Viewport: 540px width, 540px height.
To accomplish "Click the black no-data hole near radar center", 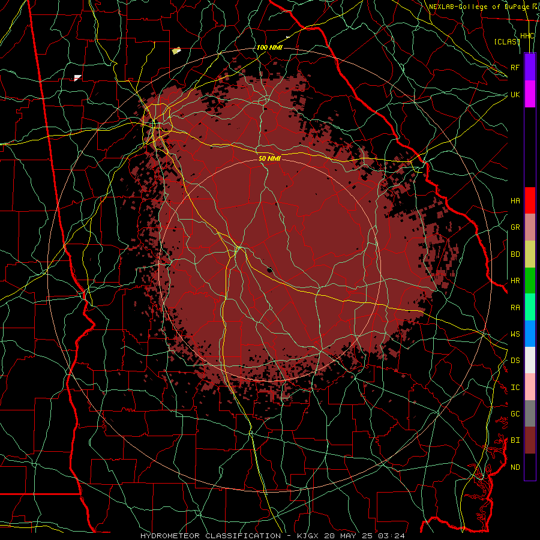I will 269,269.
